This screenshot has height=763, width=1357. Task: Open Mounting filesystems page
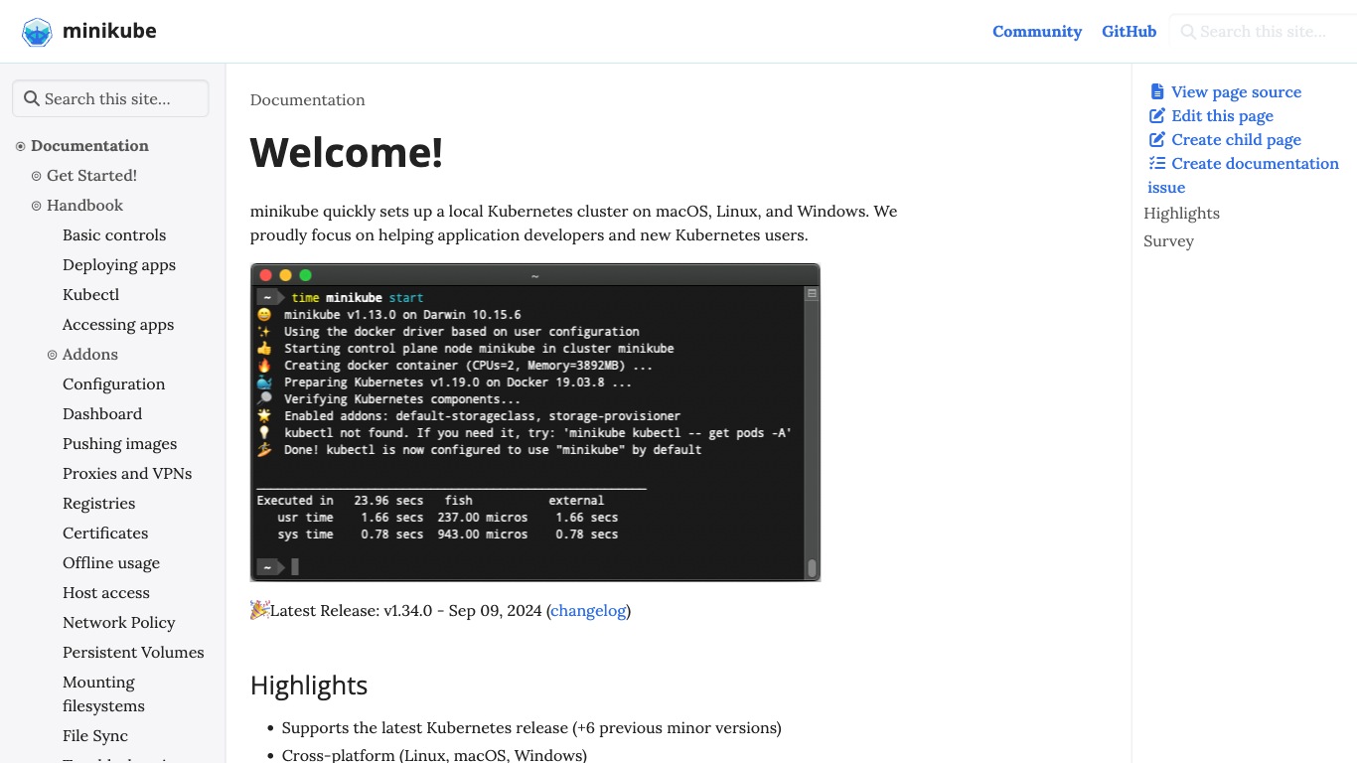coord(103,693)
